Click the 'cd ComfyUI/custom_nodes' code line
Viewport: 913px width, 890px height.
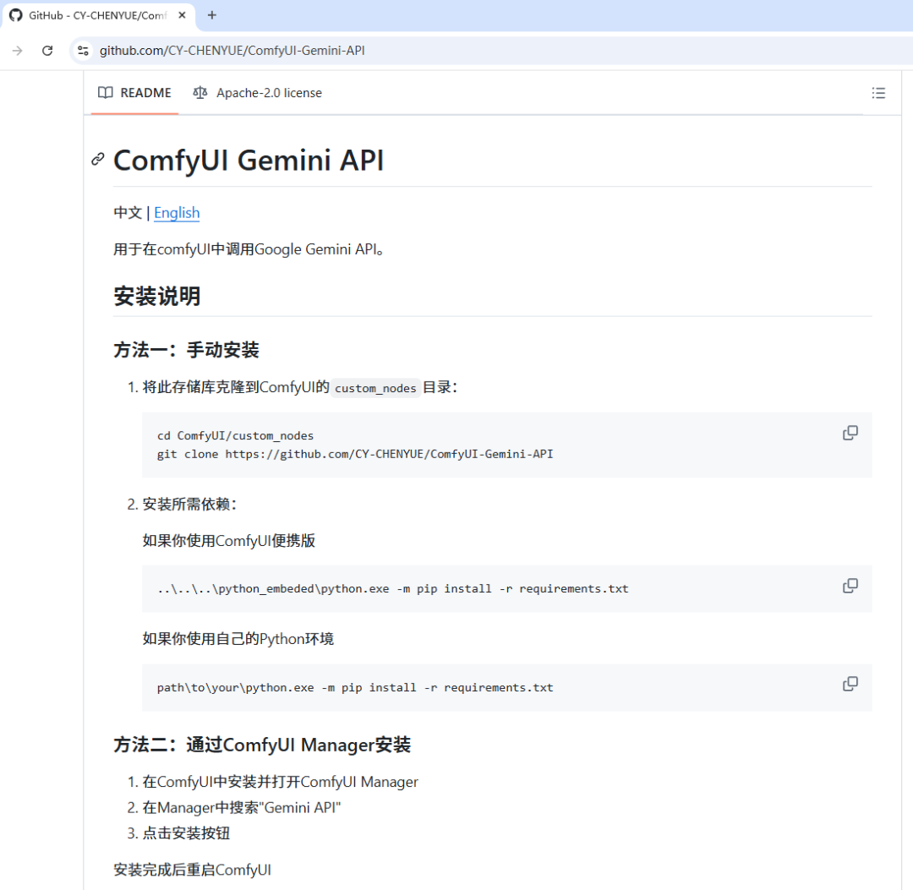coord(235,435)
